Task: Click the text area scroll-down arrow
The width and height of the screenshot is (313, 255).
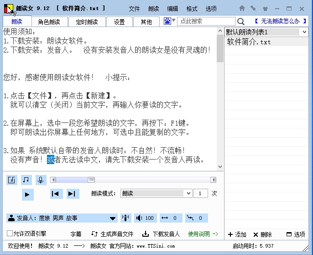Action: pyautogui.click(x=220, y=167)
